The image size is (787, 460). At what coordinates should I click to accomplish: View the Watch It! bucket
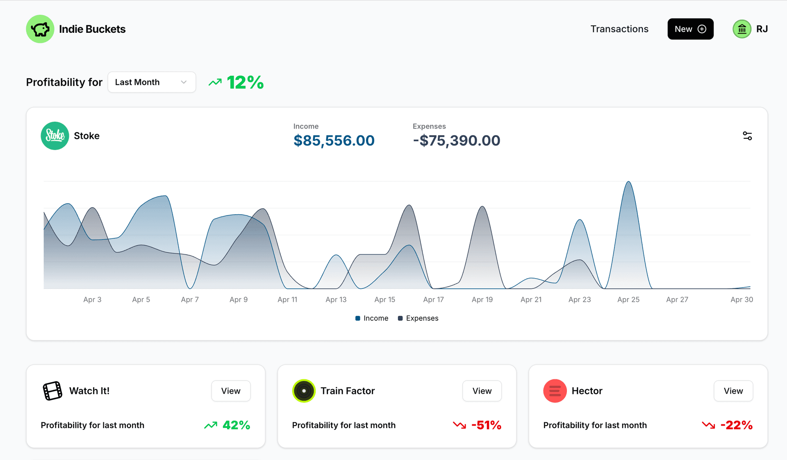point(231,391)
